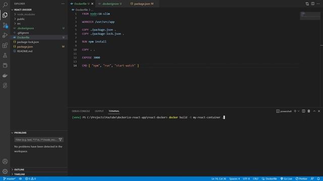Screen dimensions: 323x181
Task: Open the Testing beaker view
Action: pos(5,55)
